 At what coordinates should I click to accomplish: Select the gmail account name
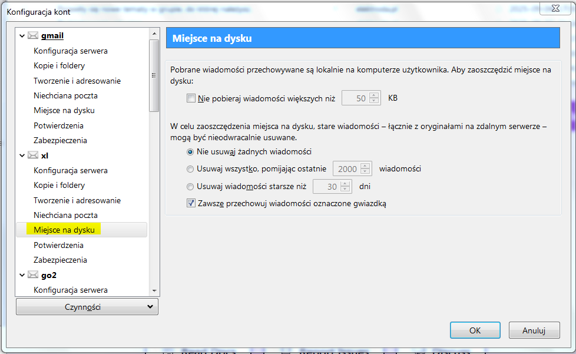52,35
